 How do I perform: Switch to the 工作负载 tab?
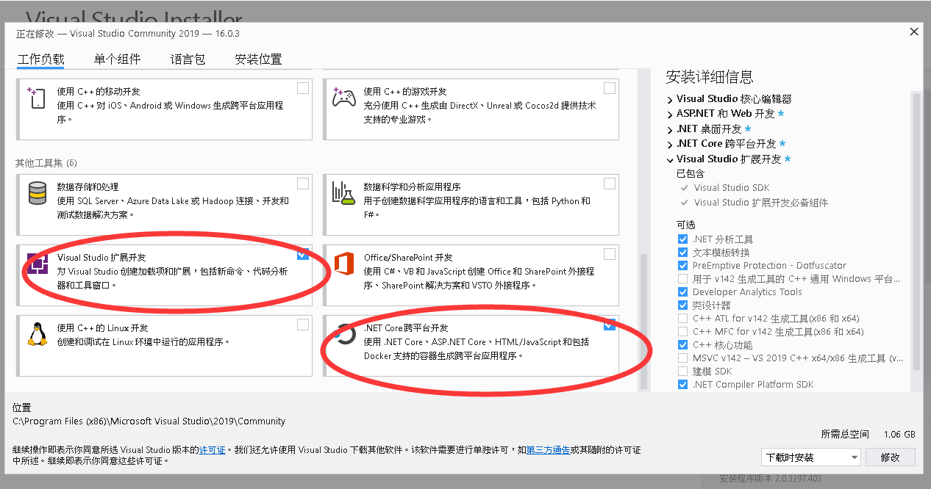(40, 59)
